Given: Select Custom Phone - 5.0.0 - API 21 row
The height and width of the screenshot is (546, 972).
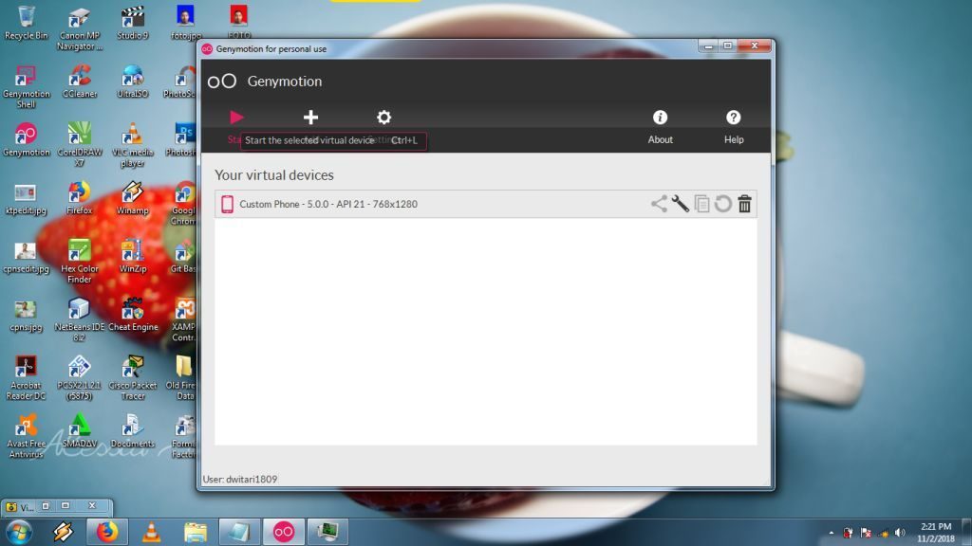Looking at the screenshot, I should [485, 204].
